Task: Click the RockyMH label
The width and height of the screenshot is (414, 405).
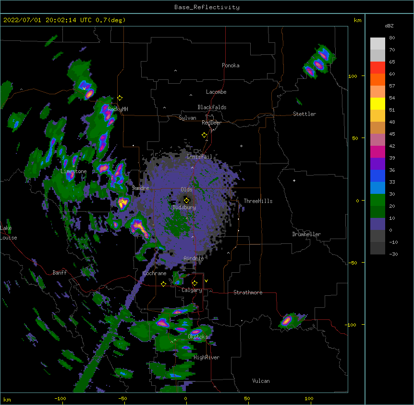Action: (x=118, y=109)
